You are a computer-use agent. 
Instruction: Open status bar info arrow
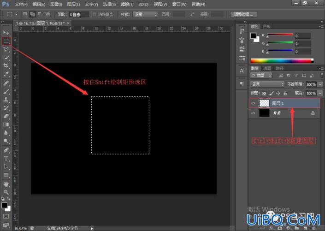(x=92, y=229)
